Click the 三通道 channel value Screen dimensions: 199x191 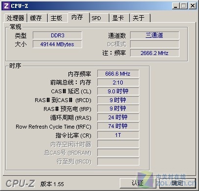coord(155,35)
